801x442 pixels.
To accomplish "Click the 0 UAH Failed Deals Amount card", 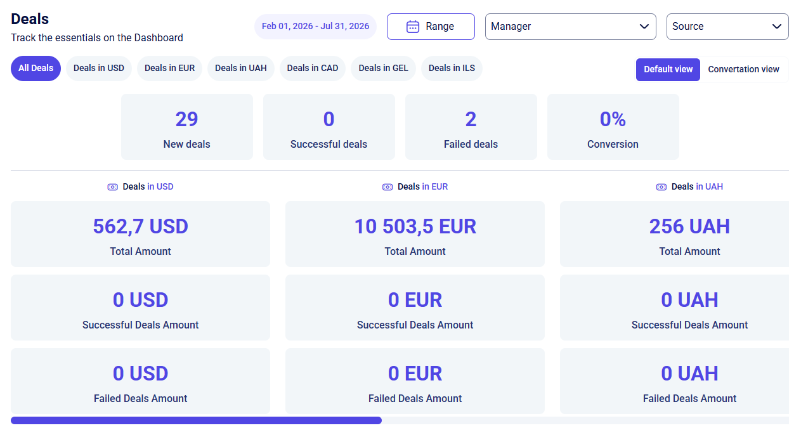I will click(675, 381).
